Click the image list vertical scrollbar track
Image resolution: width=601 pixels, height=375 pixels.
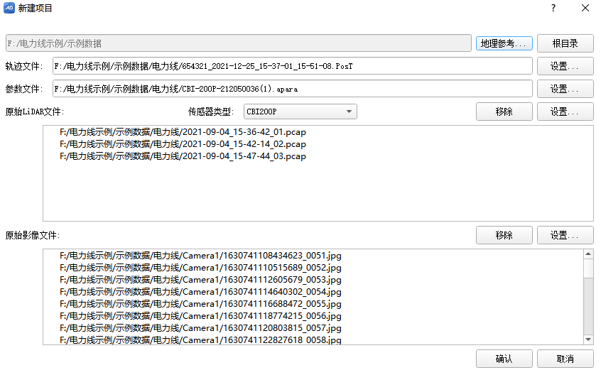pos(588,306)
